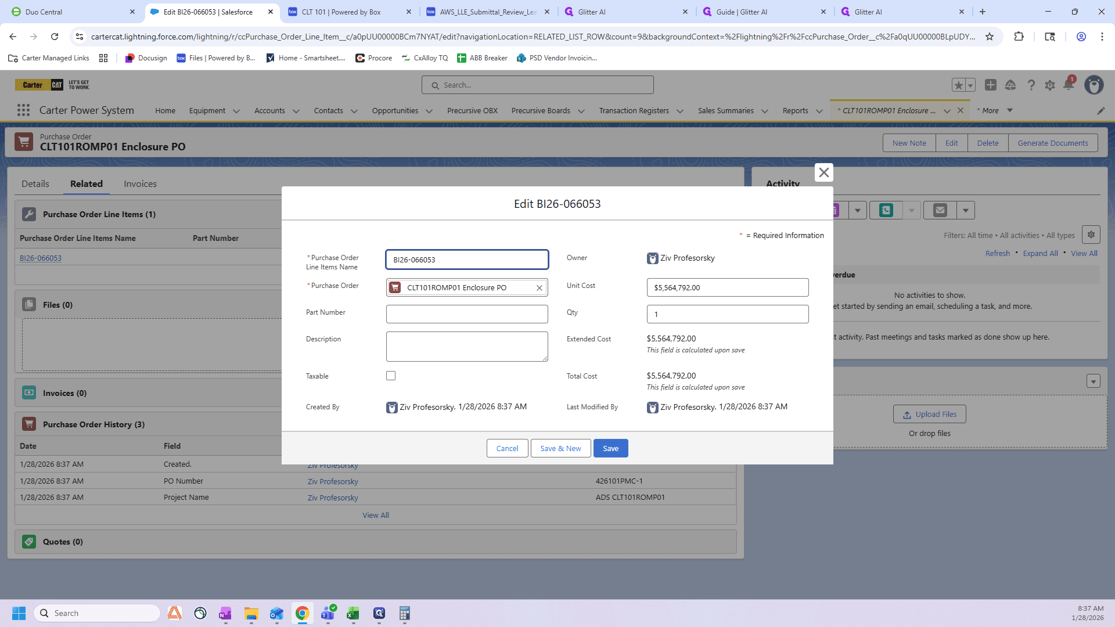Expand the Accounts nav dropdown
This screenshot has width=1115, height=627.
click(x=296, y=111)
